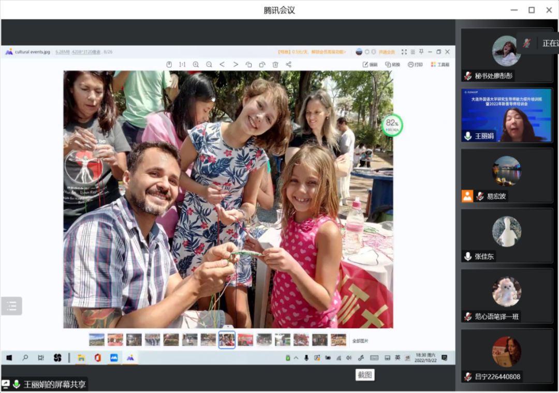Click the 82% green progress circle
The image size is (559, 393).
point(392,125)
